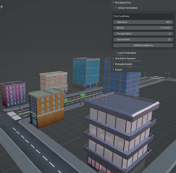Expand the Procedural Systems panel
The height and width of the screenshot is (173, 176).
coord(113,58)
